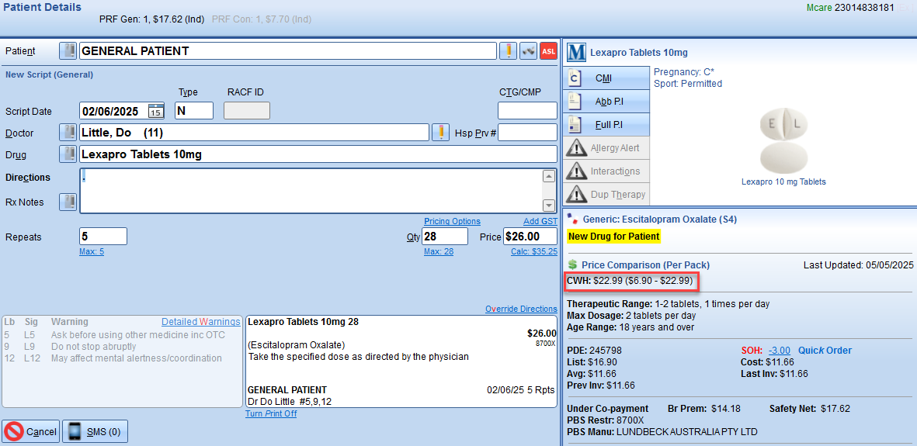Open CMI document

tap(606, 78)
